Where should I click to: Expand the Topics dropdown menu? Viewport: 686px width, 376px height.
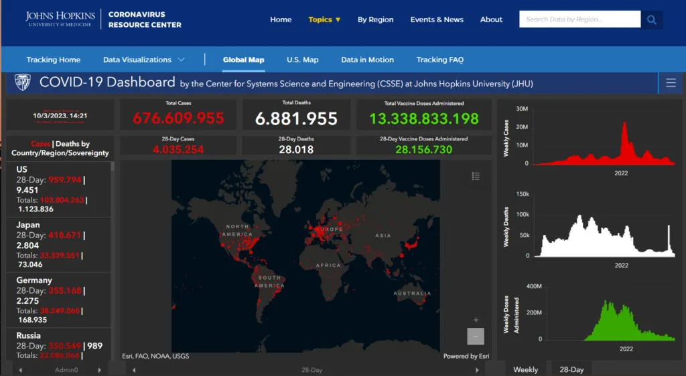pyautogui.click(x=324, y=19)
